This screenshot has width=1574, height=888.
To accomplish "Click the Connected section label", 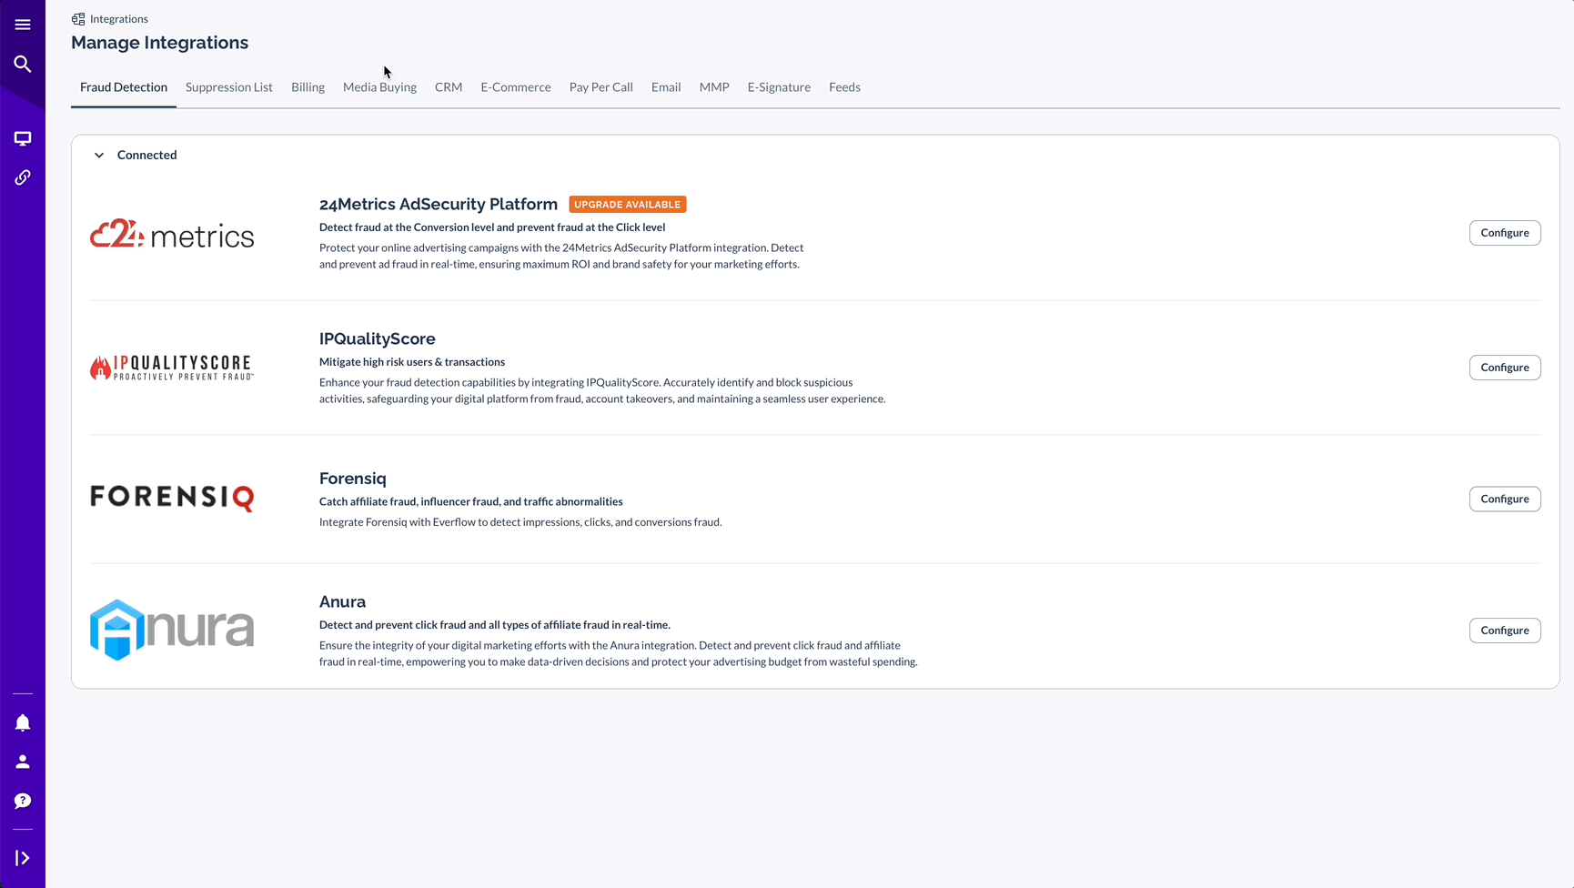I will pyautogui.click(x=147, y=156).
